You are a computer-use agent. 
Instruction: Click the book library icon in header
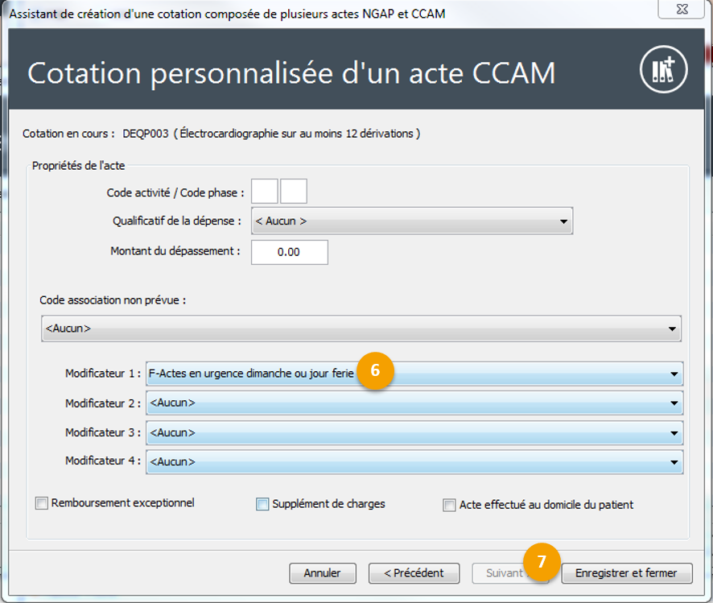coord(663,71)
